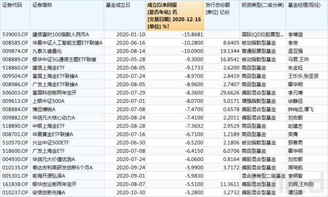The height and width of the screenshot is (197, 328).
Task: Click fund name 中银上海金ETF
Action: 49,126
